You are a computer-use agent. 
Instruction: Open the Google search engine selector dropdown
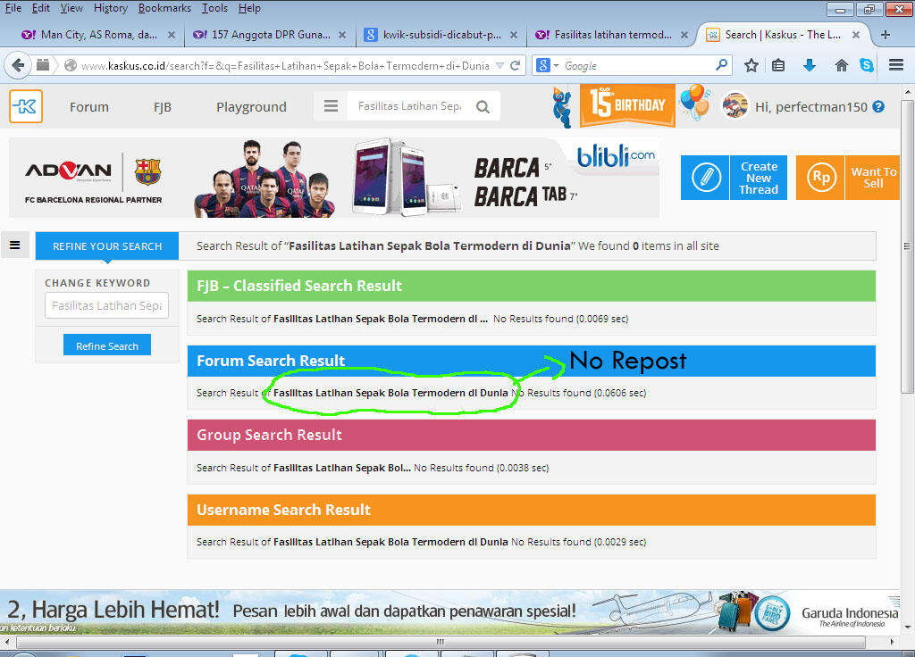[547, 65]
